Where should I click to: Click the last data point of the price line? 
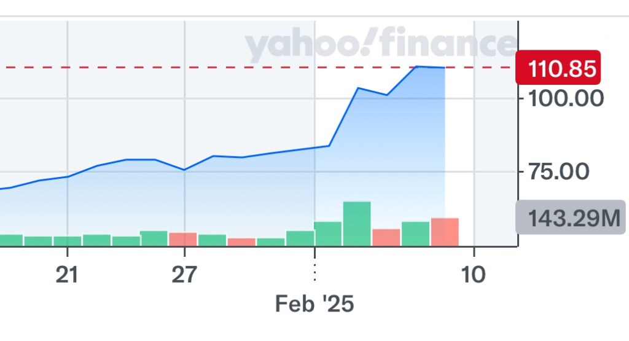[444, 68]
